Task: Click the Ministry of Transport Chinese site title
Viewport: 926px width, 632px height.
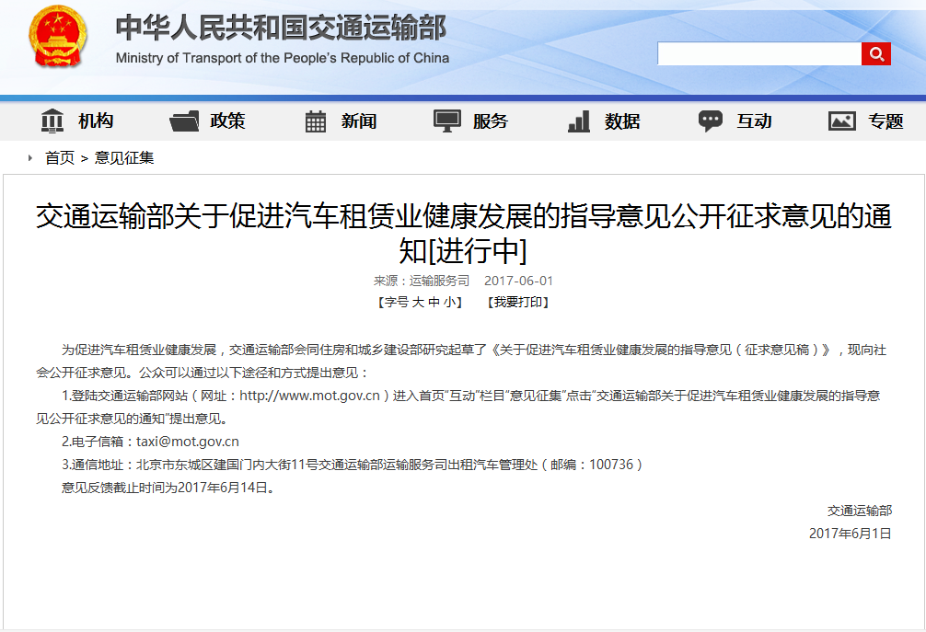Action: [x=281, y=28]
